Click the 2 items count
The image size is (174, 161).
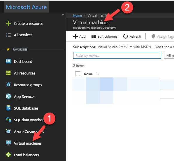pyautogui.click(x=79, y=66)
